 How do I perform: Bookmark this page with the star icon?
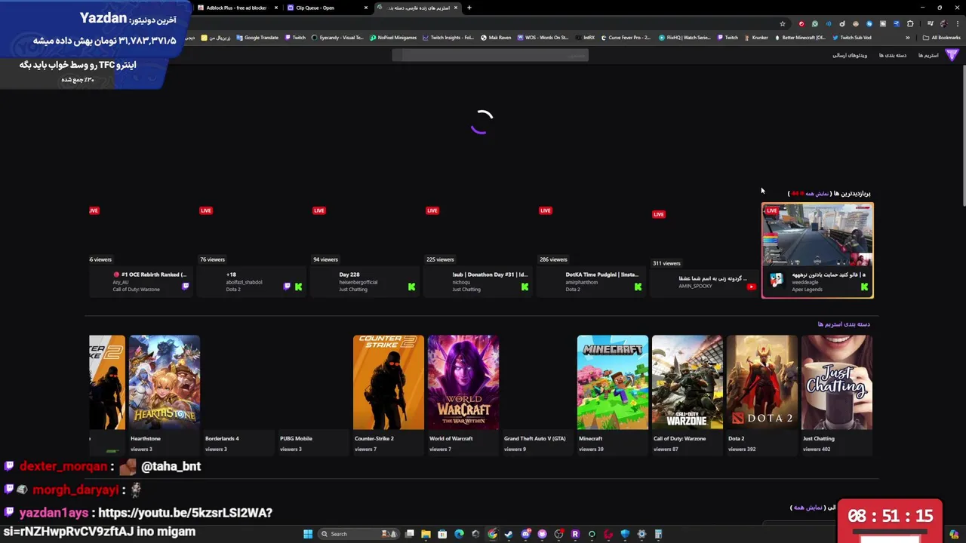pyautogui.click(x=783, y=23)
